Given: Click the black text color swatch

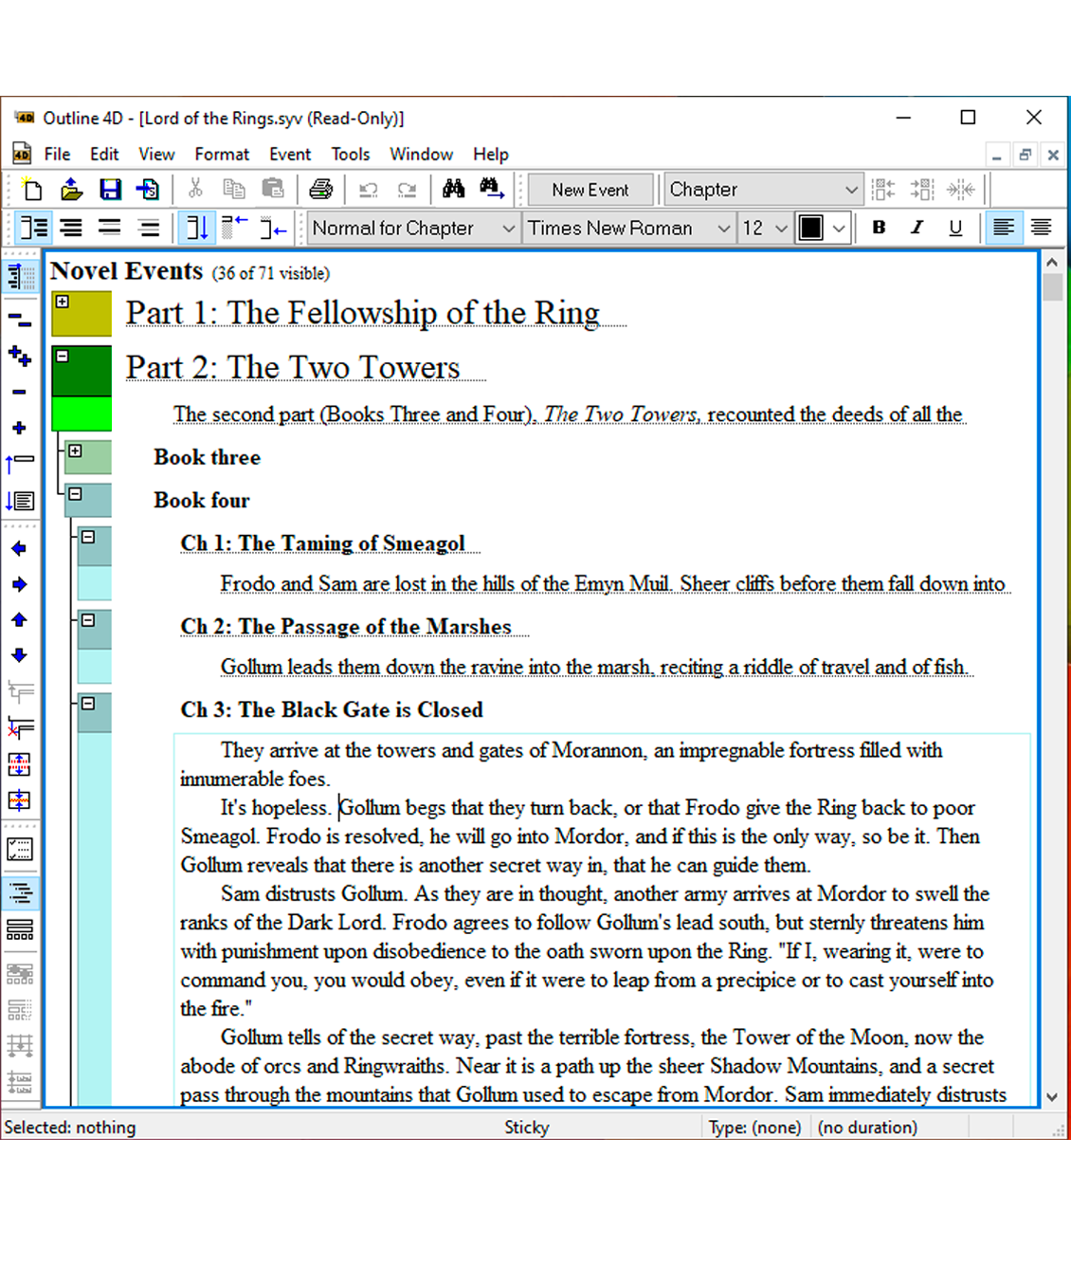Looking at the screenshot, I should [x=811, y=229].
